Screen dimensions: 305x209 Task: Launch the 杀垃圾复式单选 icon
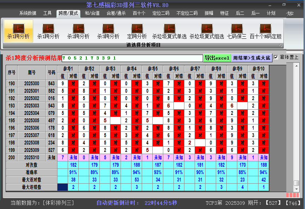click(x=169, y=31)
